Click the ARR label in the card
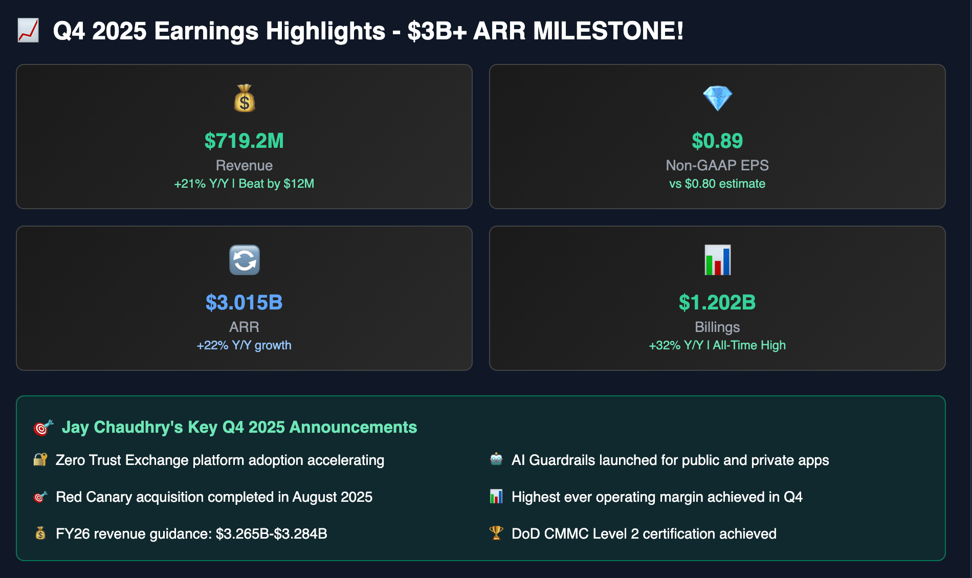The image size is (972, 578). [x=244, y=327]
